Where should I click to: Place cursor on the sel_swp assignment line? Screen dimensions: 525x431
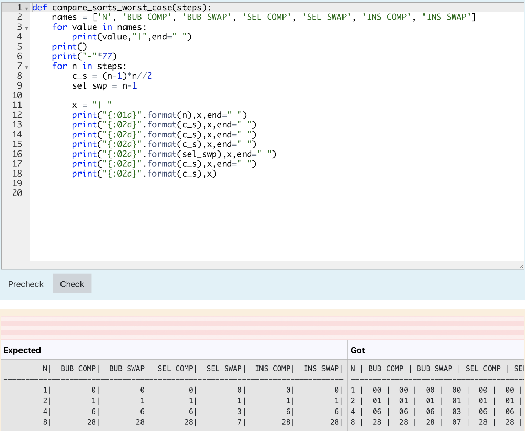pos(103,85)
